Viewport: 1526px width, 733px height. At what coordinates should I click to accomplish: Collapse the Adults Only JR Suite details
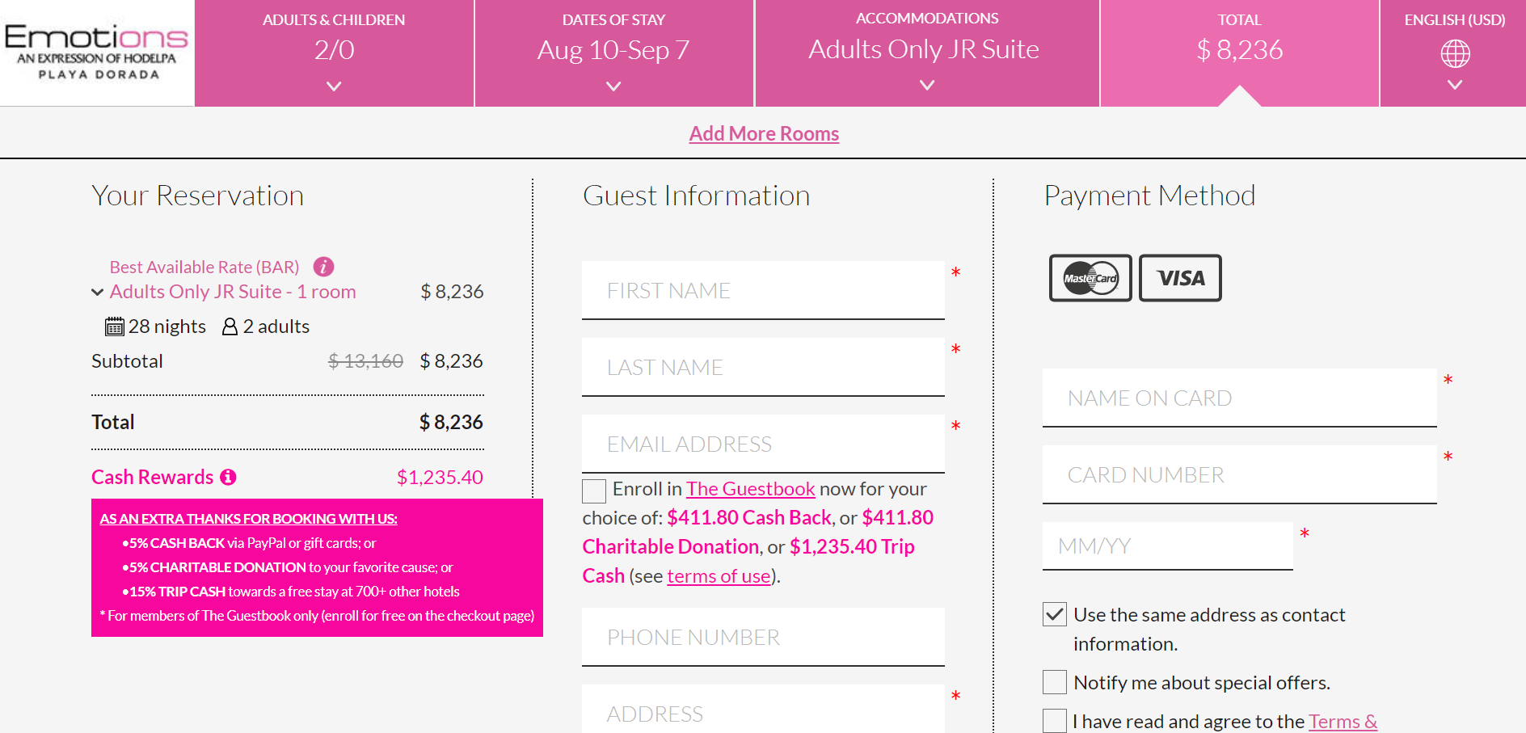click(x=98, y=293)
